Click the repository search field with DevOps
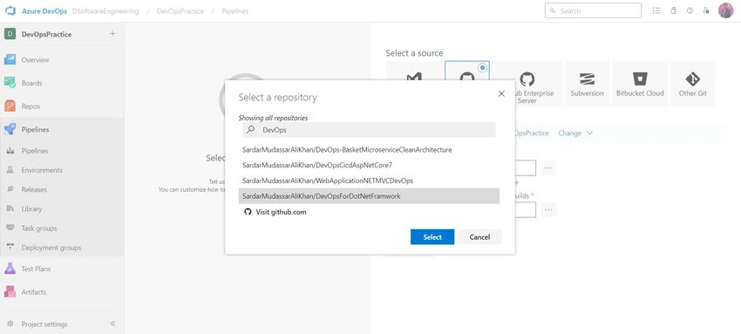This screenshot has height=334, width=741. point(369,129)
